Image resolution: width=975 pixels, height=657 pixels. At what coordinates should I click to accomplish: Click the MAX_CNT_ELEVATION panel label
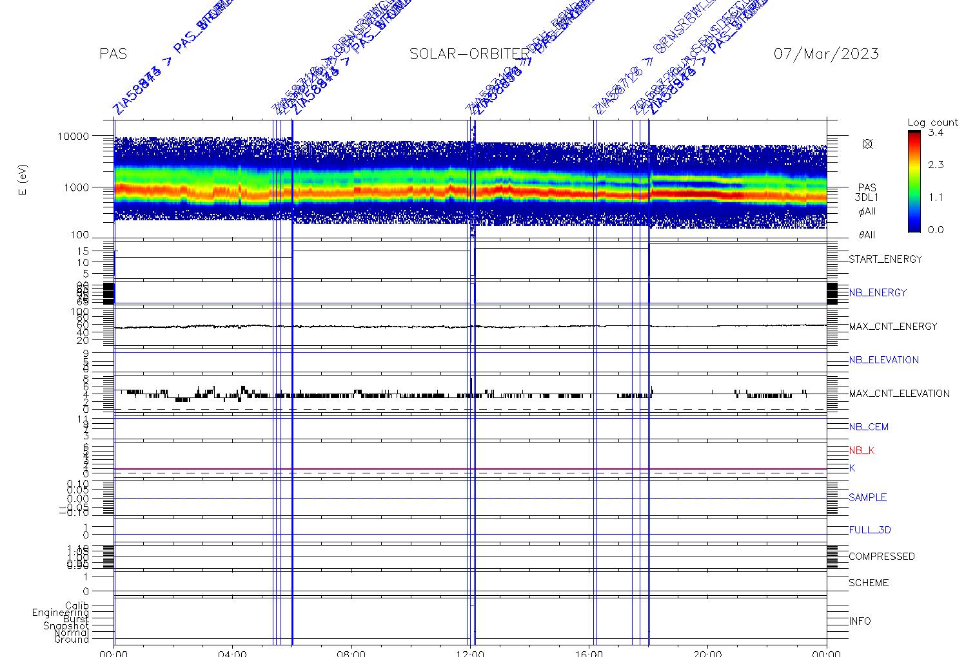coord(899,394)
